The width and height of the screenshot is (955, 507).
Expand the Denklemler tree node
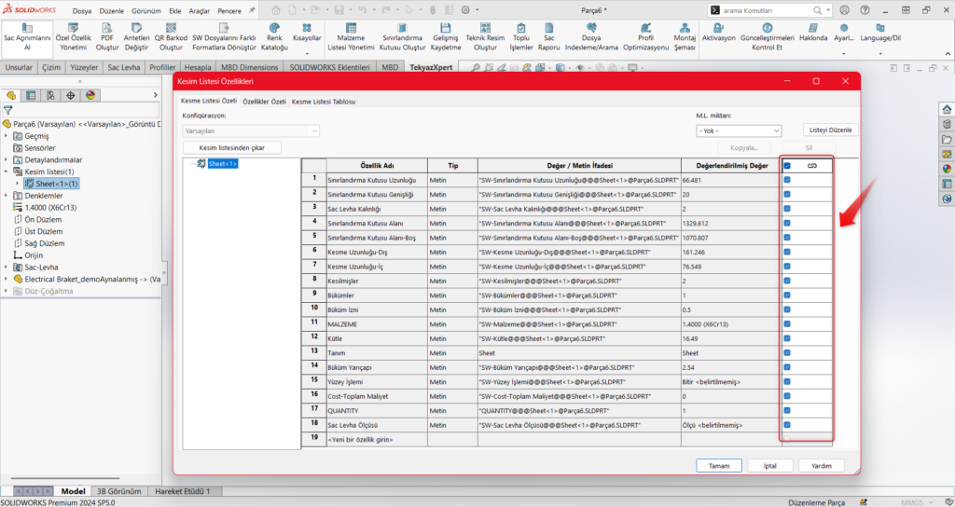7,196
